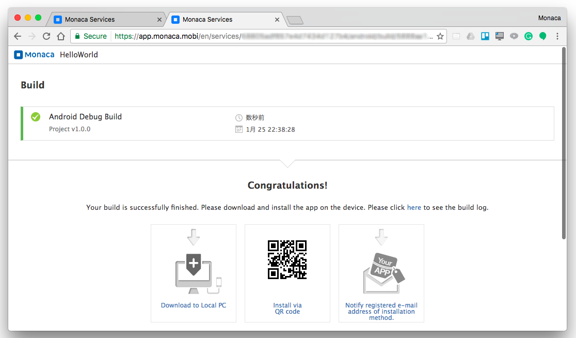Open the Chrome three-dot menu
The width and height of the screenshot is (576, 338).
click(x=557, y=36)
